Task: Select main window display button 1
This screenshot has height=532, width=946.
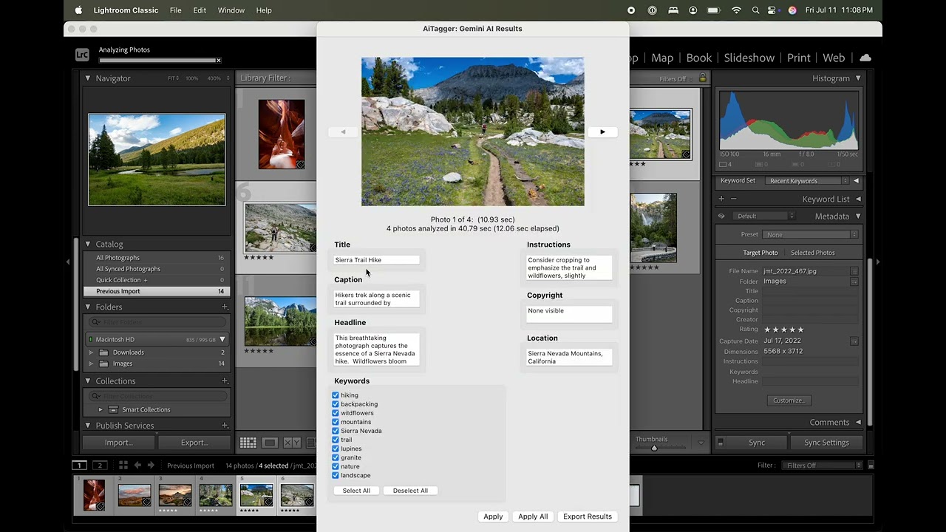Action: coord(79,465)
